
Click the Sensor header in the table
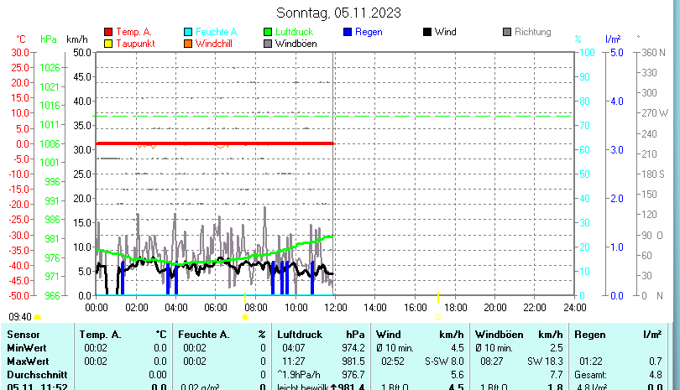[24, 335]
